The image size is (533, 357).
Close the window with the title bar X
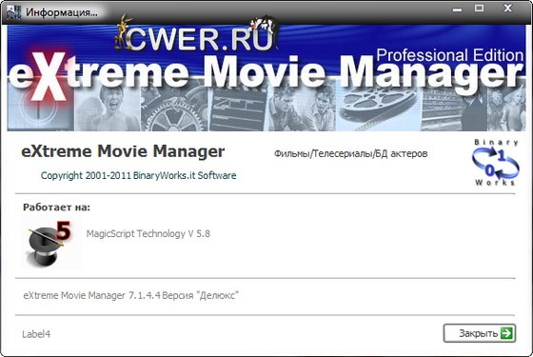[x=507, y=9]
